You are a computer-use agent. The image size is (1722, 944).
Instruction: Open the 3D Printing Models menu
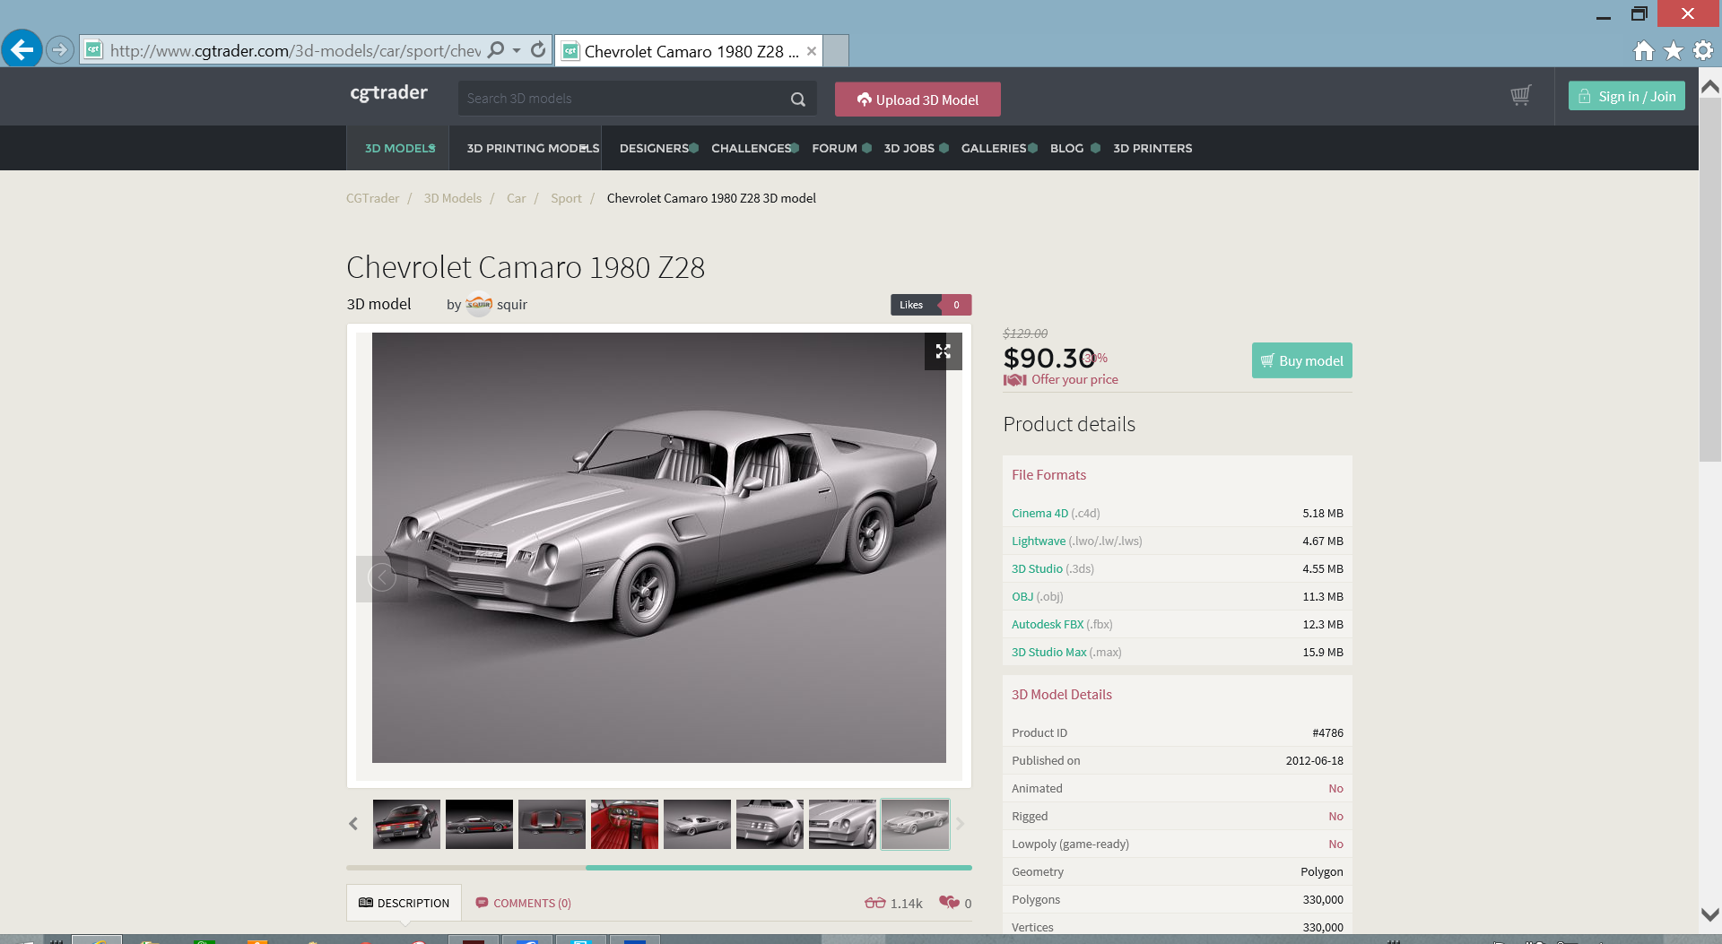pos(532,149)
